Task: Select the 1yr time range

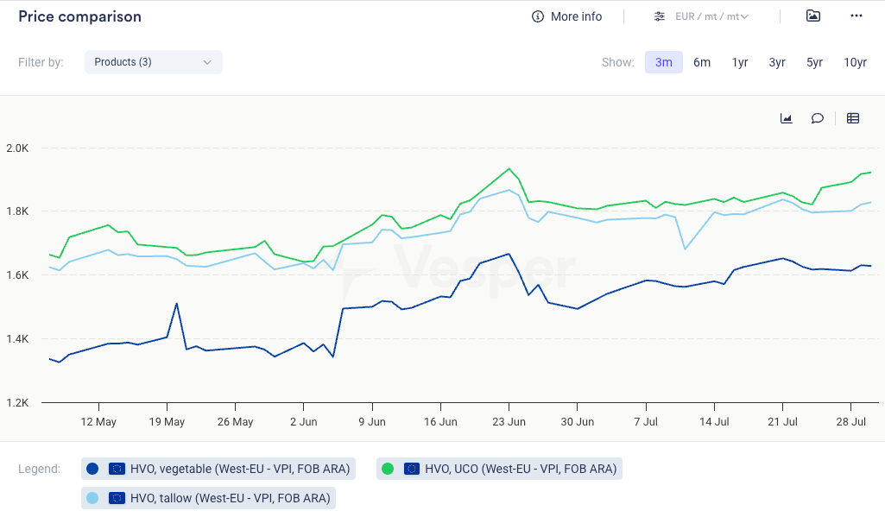Action: (x=740, y=62)
